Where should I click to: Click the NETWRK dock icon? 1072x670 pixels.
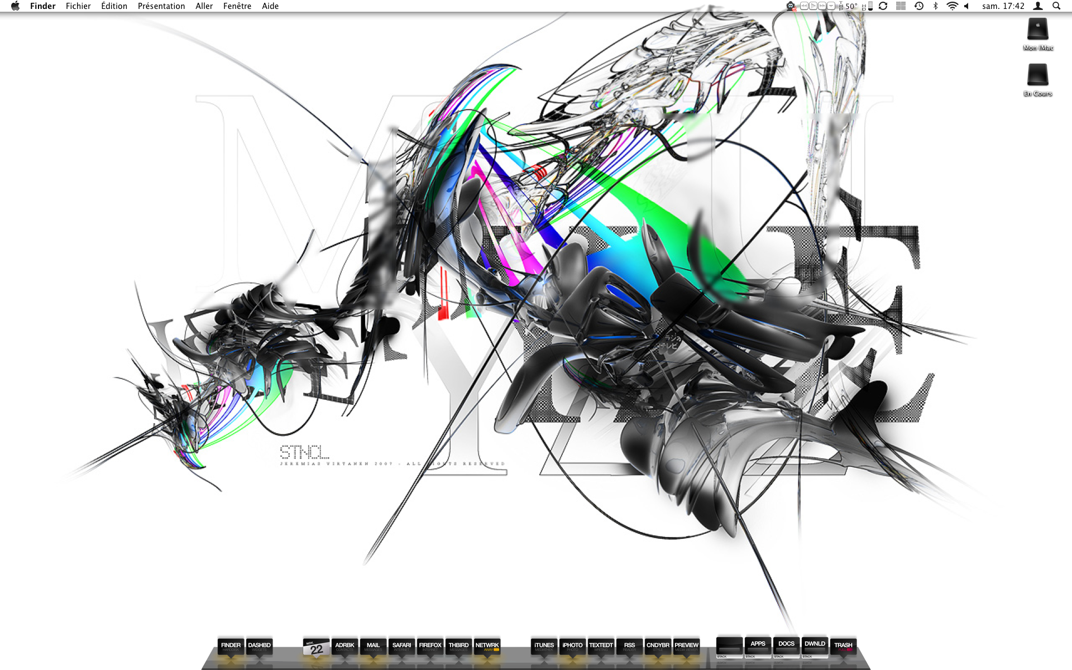coord(487,647)
